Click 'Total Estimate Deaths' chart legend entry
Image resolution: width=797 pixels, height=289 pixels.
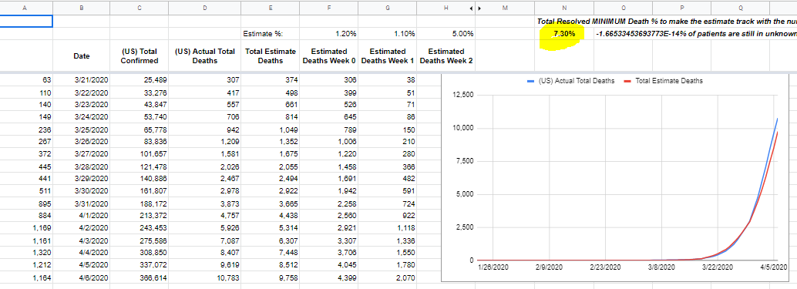tap(663, 81)
